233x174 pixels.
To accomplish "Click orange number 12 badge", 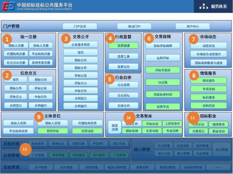I will click(25, 149).
